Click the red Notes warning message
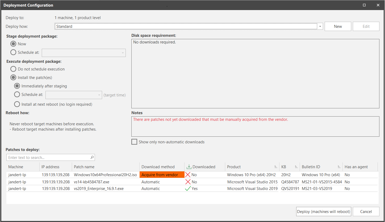 (211, 119)
